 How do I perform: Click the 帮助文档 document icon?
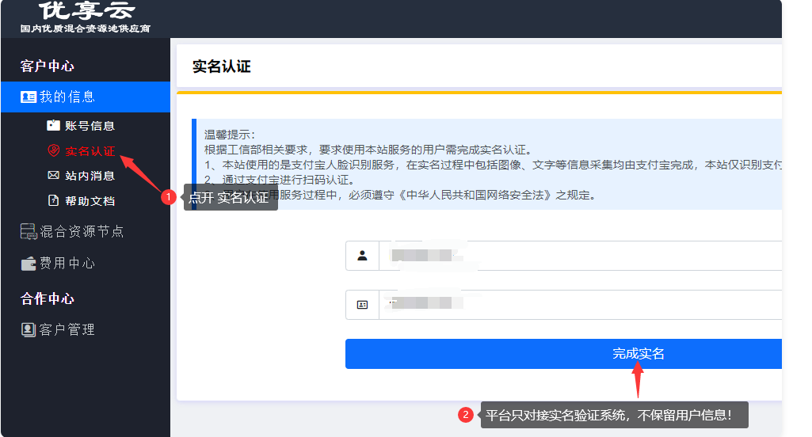tap(53, 201)
